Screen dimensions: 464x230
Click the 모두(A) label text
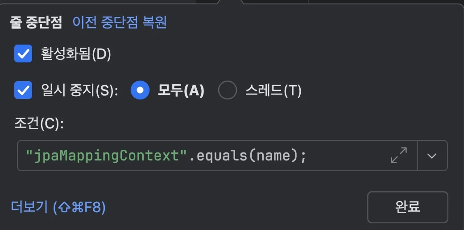tap(181, 90)
